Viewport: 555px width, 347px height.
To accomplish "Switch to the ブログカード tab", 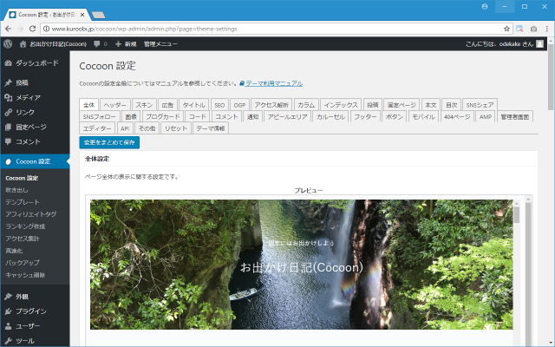I will pyautogui.click(x=163, y=116).
